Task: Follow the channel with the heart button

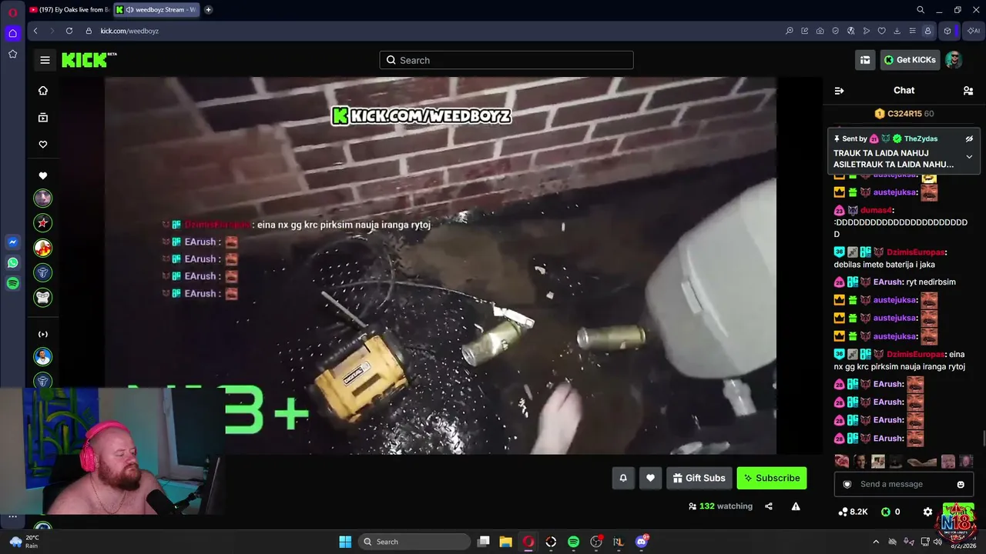Action: pos(650,478)
